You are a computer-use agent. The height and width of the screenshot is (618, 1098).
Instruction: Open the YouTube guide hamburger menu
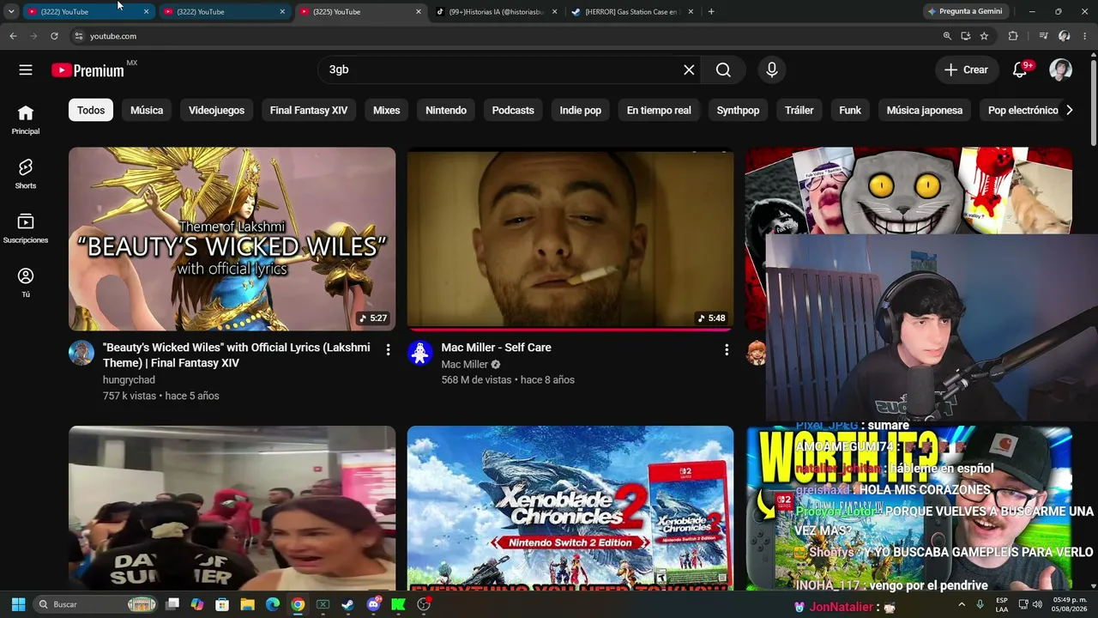[26, 70]
